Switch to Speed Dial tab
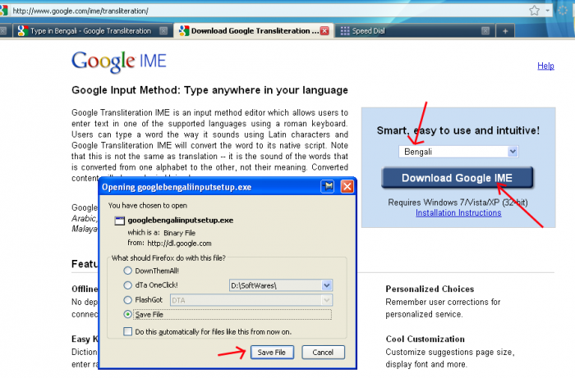 coord(414,30)
